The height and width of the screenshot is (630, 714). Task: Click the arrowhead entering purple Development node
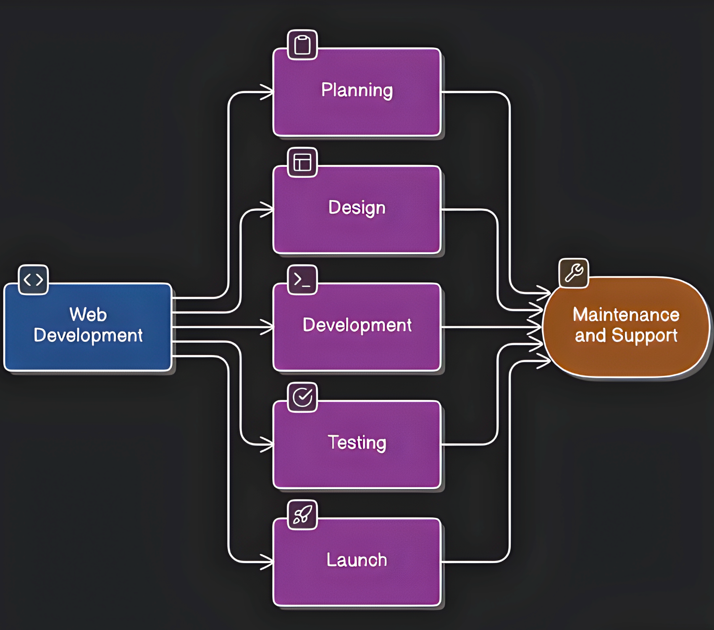pos(267,327)
